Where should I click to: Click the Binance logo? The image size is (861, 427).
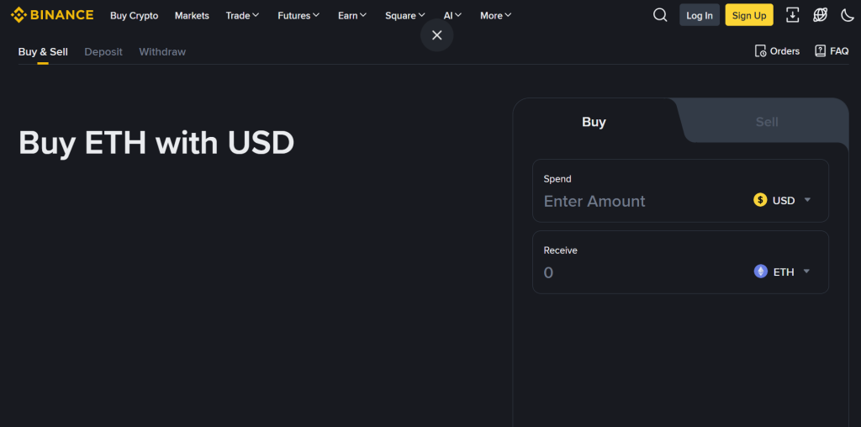[x=52, y=15]
